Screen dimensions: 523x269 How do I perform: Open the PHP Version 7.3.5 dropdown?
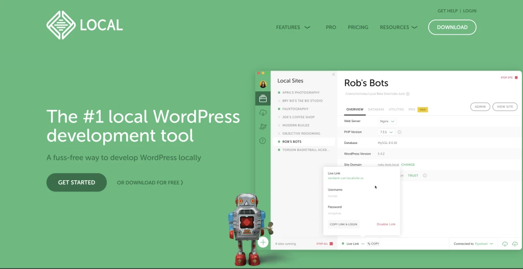point(386,132)
